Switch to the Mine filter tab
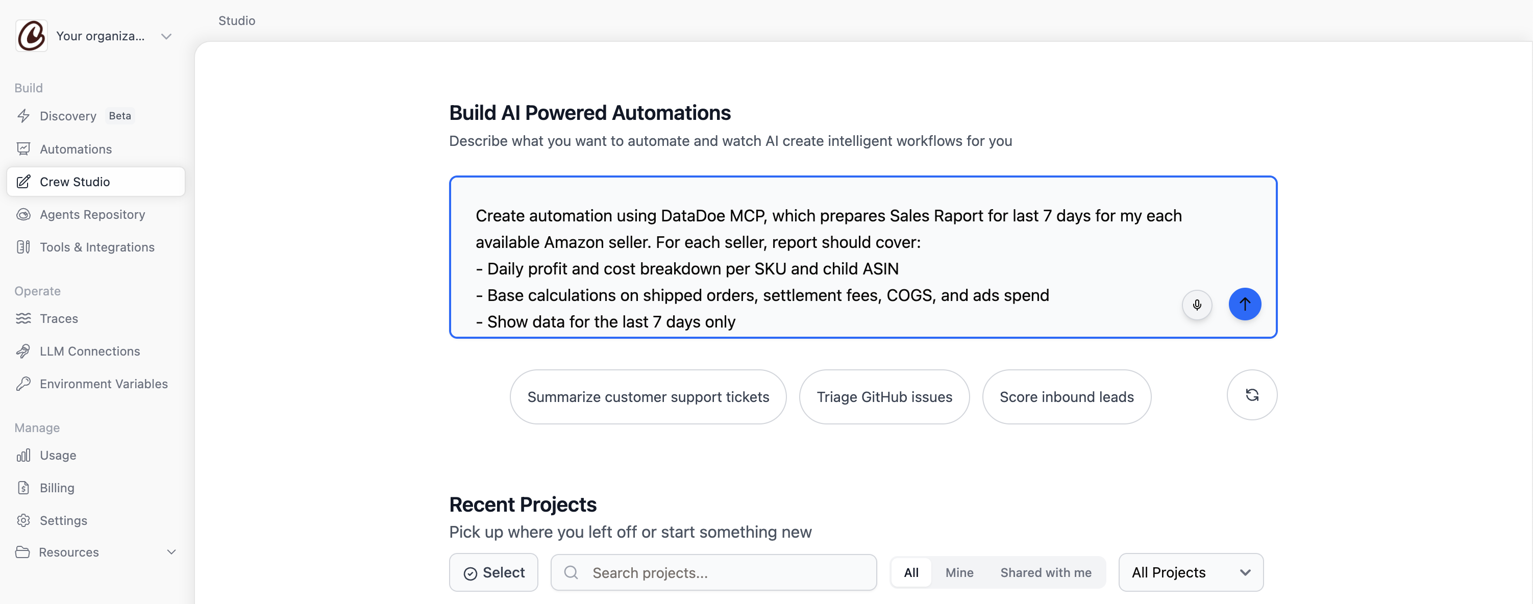 [x=959, y=572]
